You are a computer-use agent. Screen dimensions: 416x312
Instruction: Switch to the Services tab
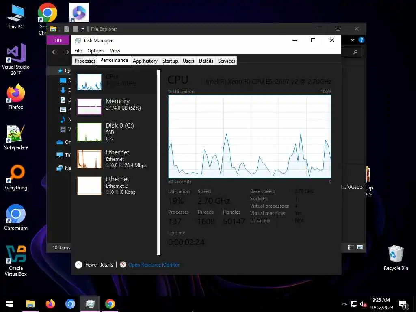(x=227, y=61)
